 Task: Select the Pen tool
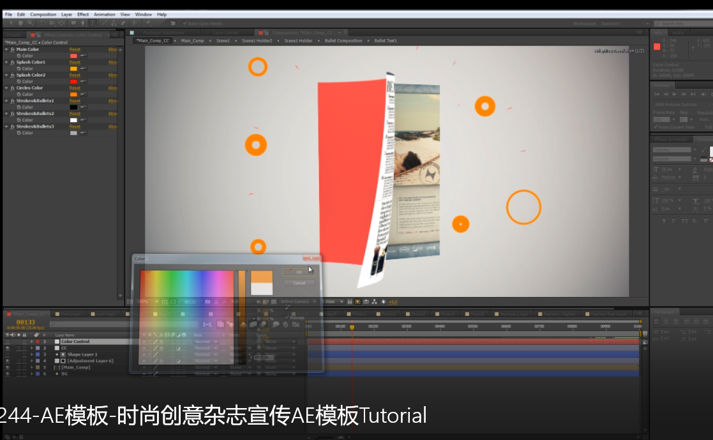[83, 23]
